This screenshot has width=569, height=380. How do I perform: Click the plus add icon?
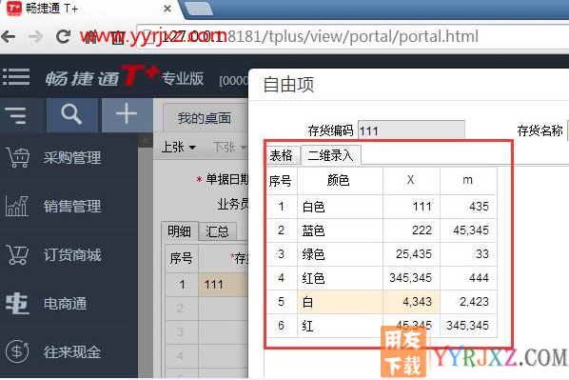pos(127,113)
